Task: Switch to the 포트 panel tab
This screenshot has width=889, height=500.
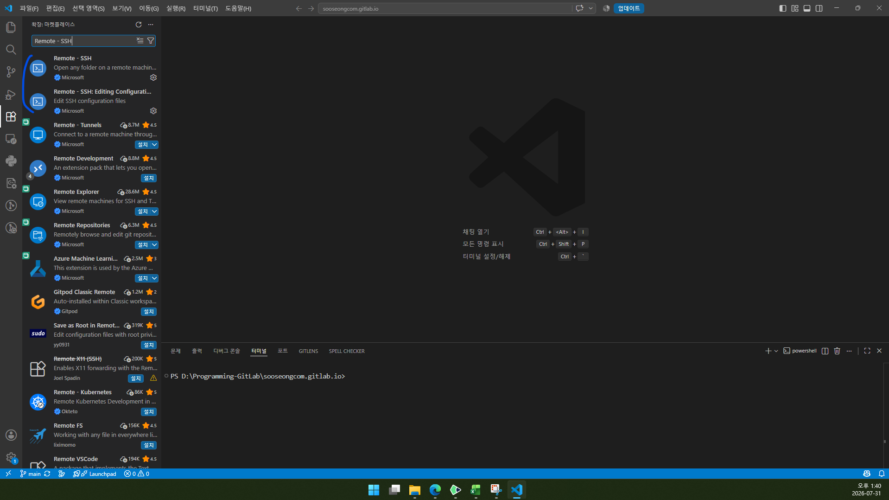Action: 283,351
